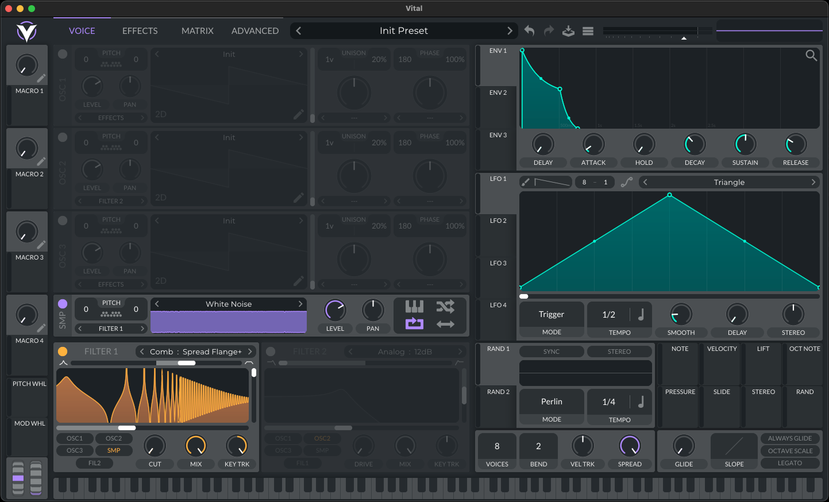Select previous sample before White Noise
Image resolution: width=829 pixels, height=502 pixels.
click(x=157, y=304)
